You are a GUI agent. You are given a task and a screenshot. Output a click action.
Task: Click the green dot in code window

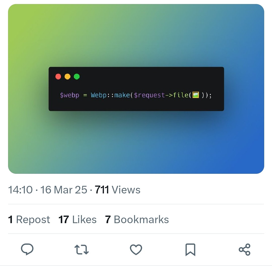77,77
